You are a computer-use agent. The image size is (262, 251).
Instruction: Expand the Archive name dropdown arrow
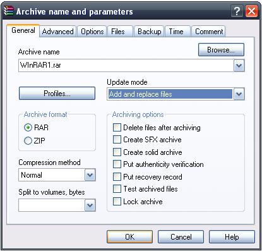tap(239, 66)
